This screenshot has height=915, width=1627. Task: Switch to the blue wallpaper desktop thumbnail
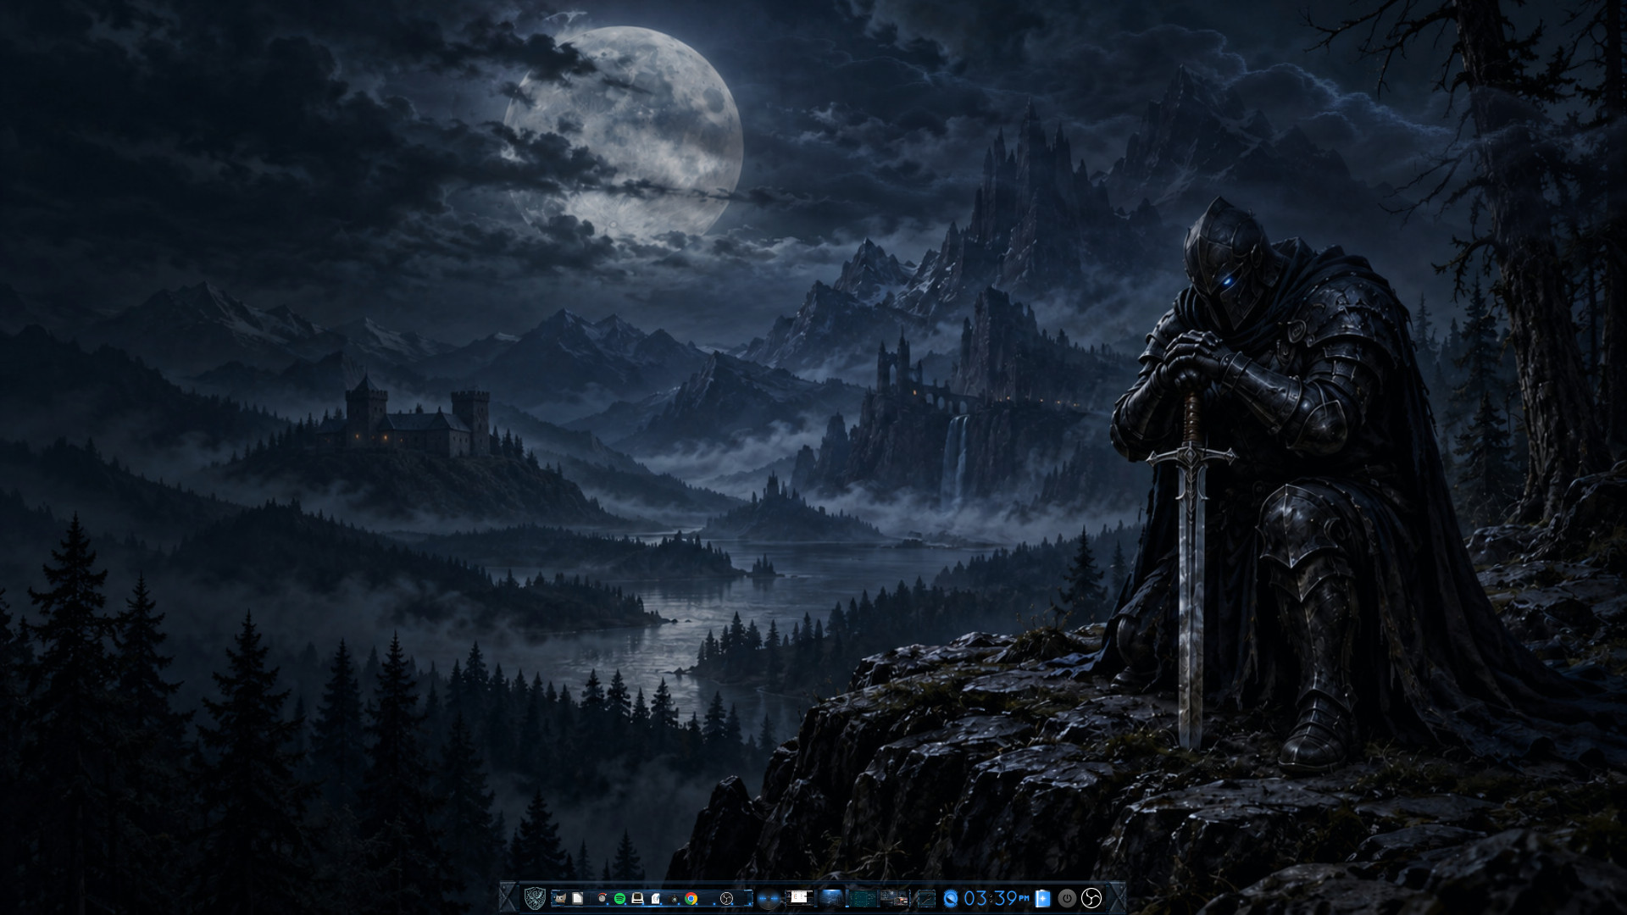[830, 898]
